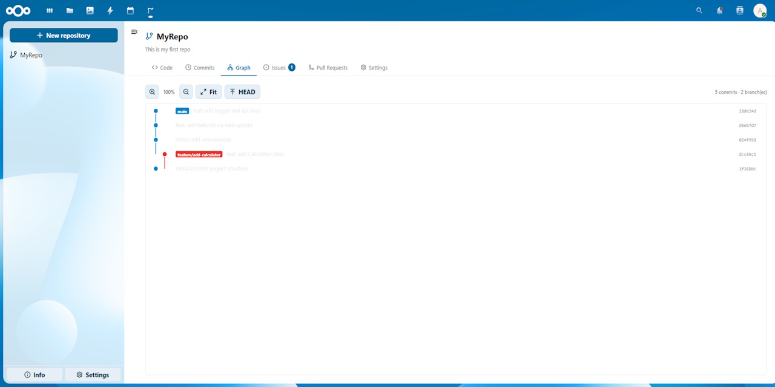Open the Calendar app icon
This screenshot has height=387, width=775.
point(130,10)
